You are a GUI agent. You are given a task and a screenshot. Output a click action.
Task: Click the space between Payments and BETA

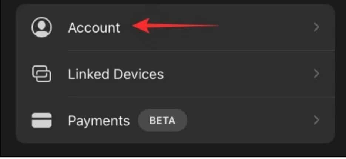(x=134, y=121)
